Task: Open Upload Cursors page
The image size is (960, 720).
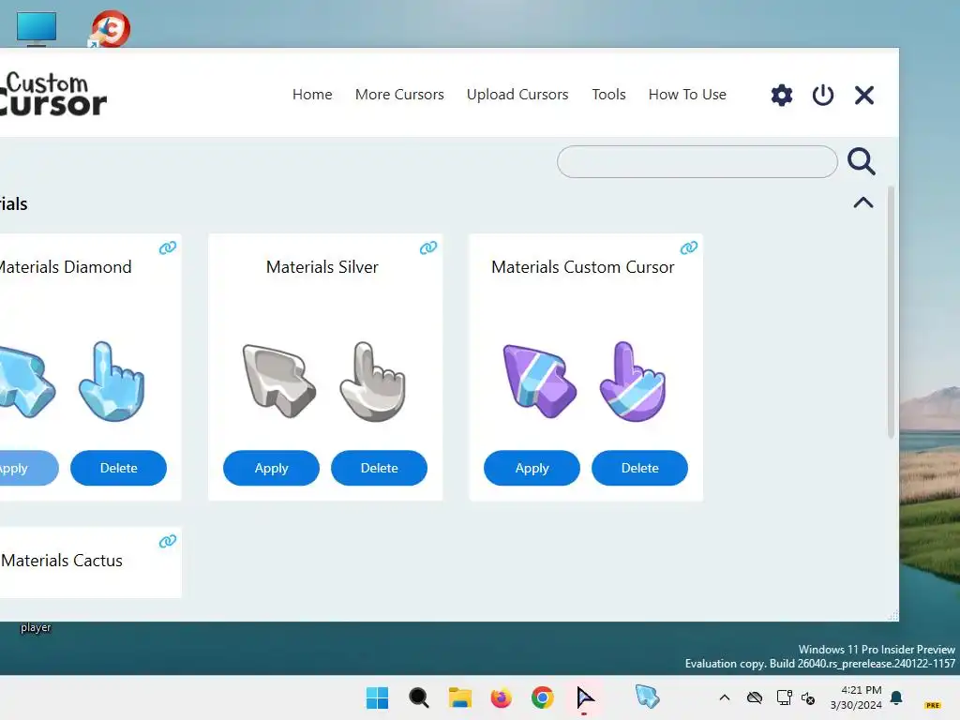Action: pyautogui.click(x=517, y=95)
